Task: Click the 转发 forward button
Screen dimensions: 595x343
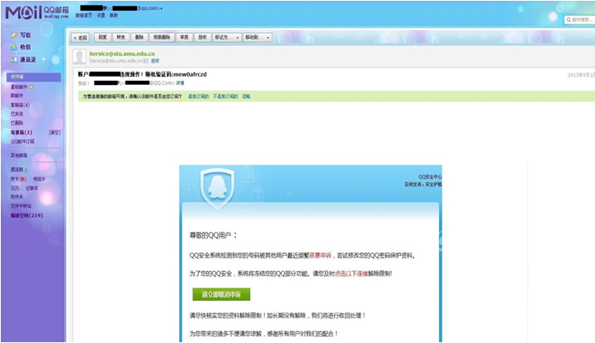Action: point(121,37)
